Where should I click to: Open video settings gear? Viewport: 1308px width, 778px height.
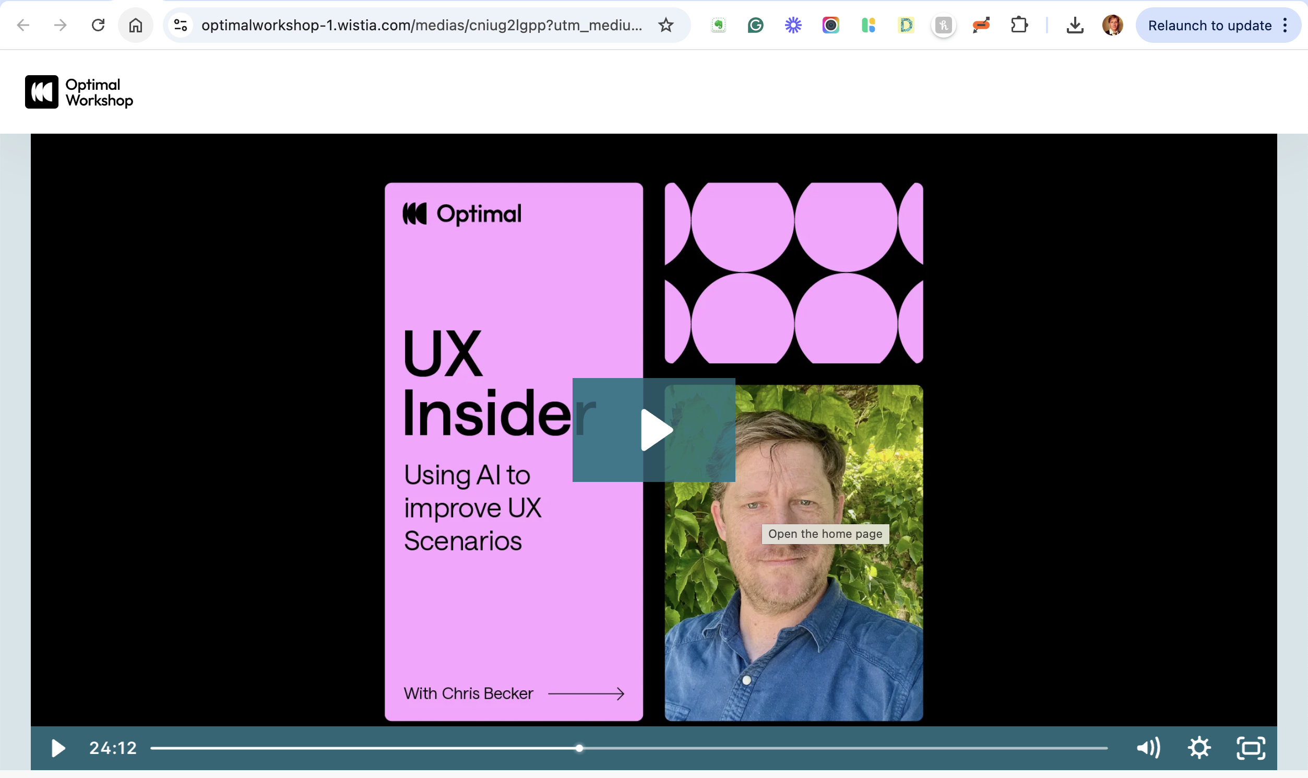click(1199, 748)
